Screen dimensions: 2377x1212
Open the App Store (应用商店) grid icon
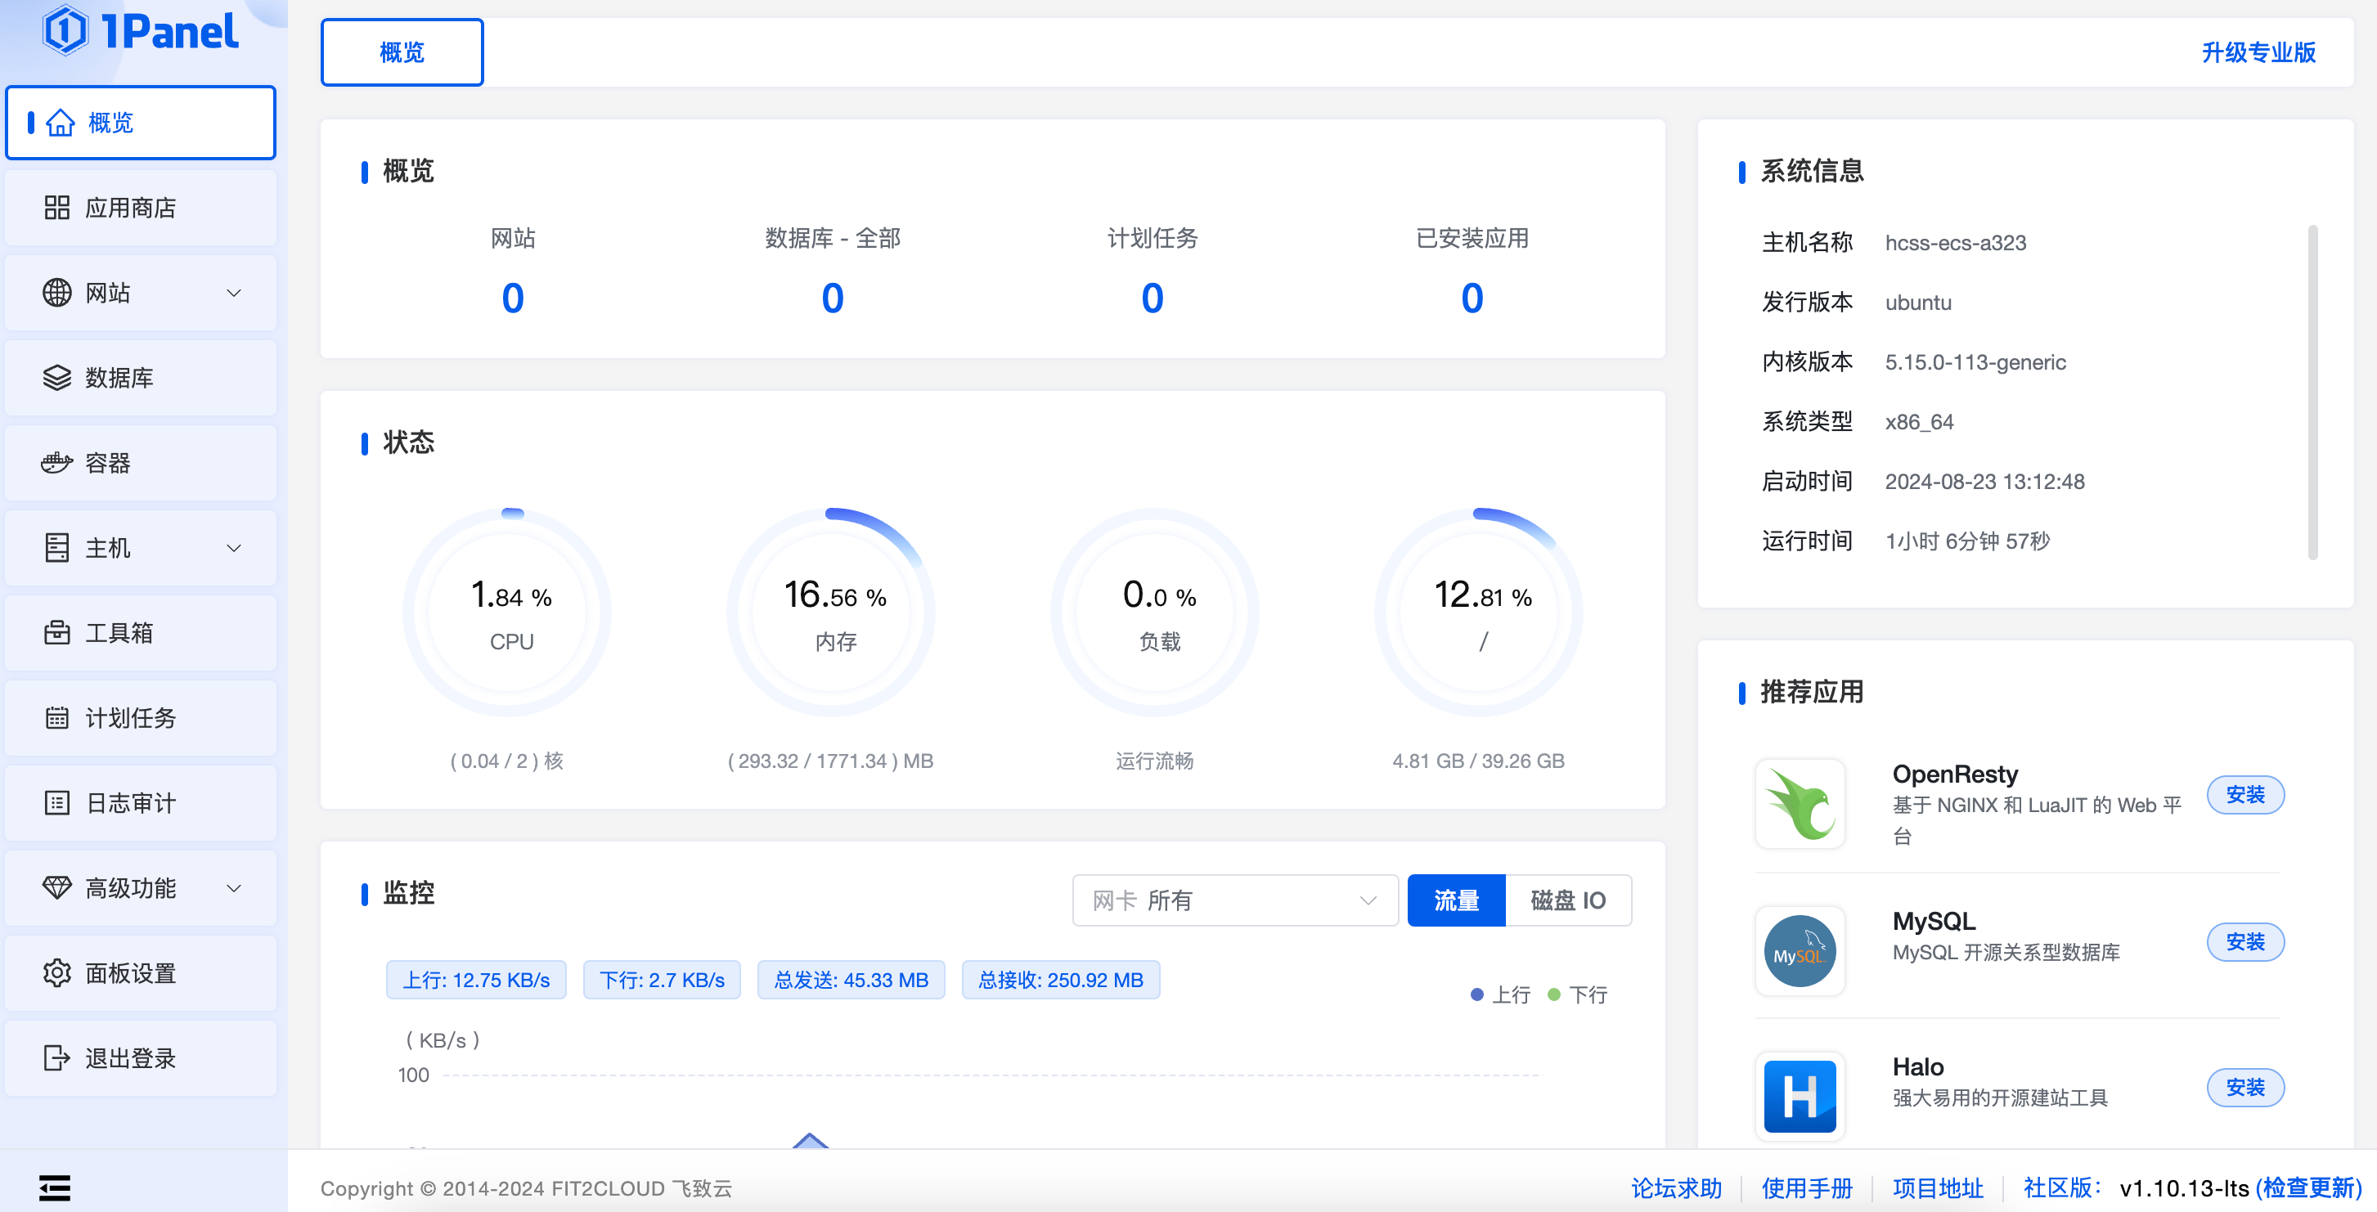click(x=56, y=208)
